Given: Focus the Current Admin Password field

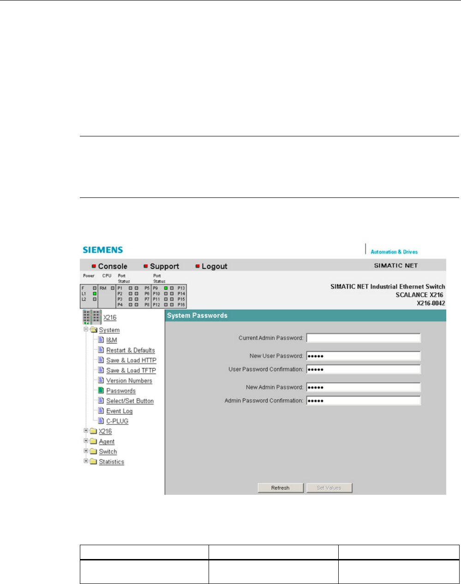Looking at the screenshot, I should point(364,338).
